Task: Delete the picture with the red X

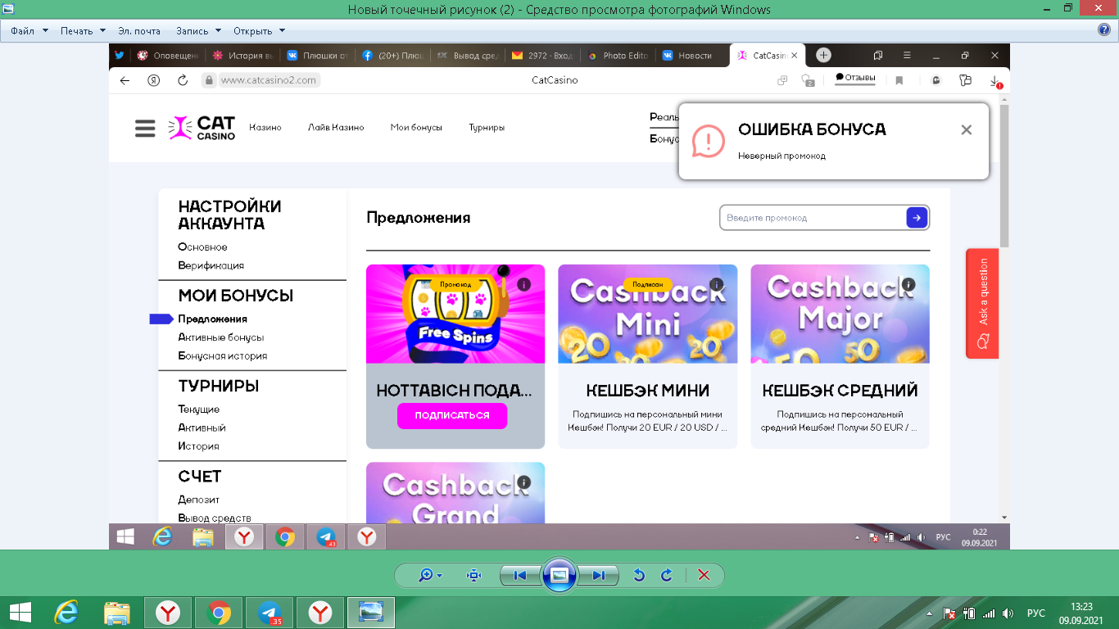Action: 704,575
